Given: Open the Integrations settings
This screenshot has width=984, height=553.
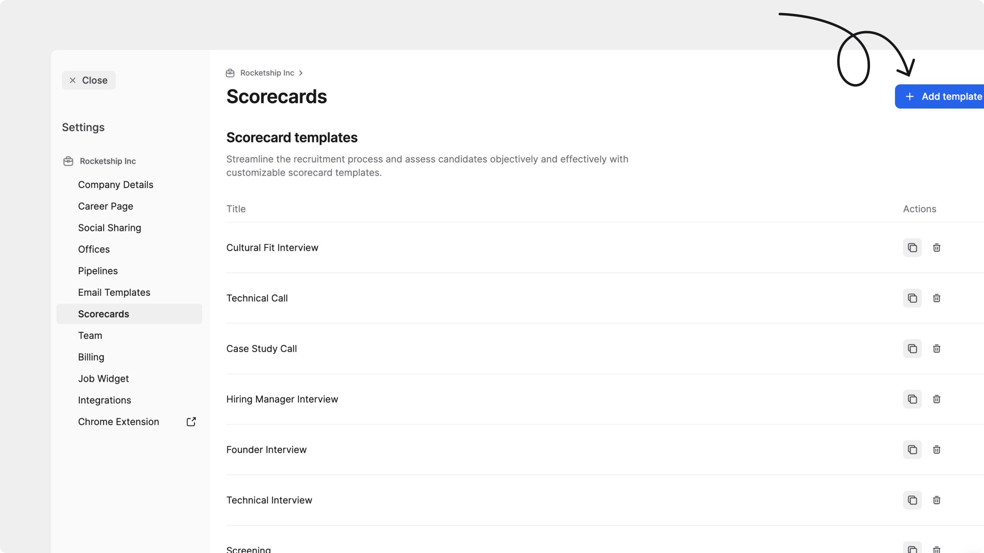Looking at the screenshot, I should 105,400.
